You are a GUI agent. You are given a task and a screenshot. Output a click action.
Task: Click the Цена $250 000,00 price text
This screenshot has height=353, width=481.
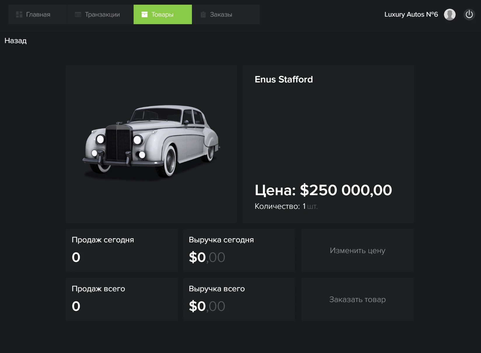(323, 190)
